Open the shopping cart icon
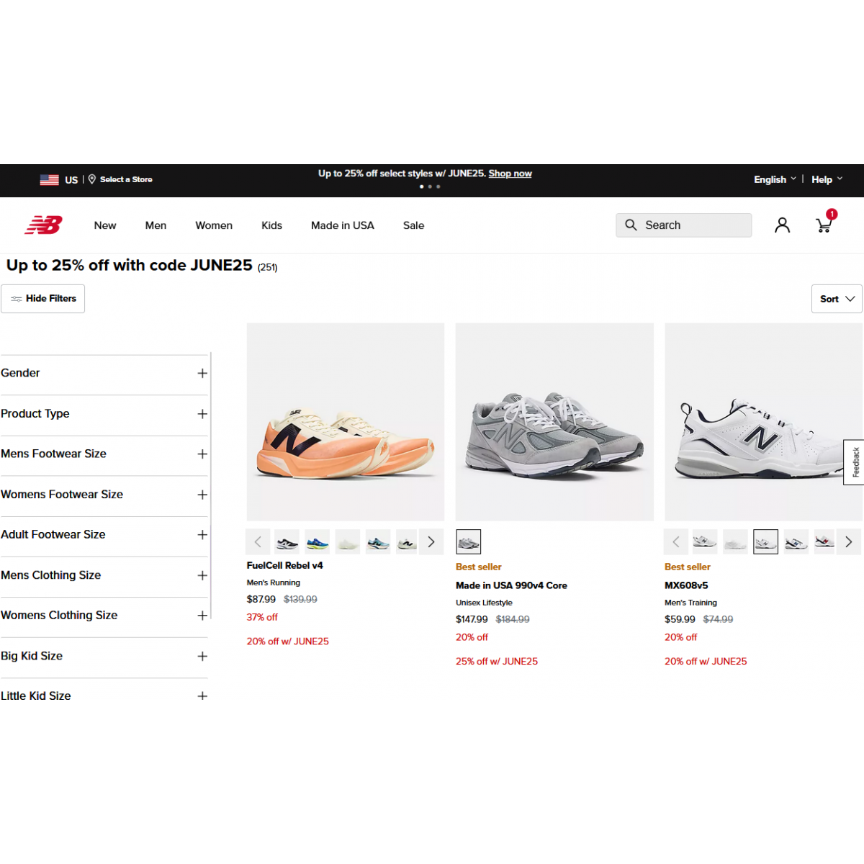The height and width of the screenshot is (864, 864). [x=824, y=225]
